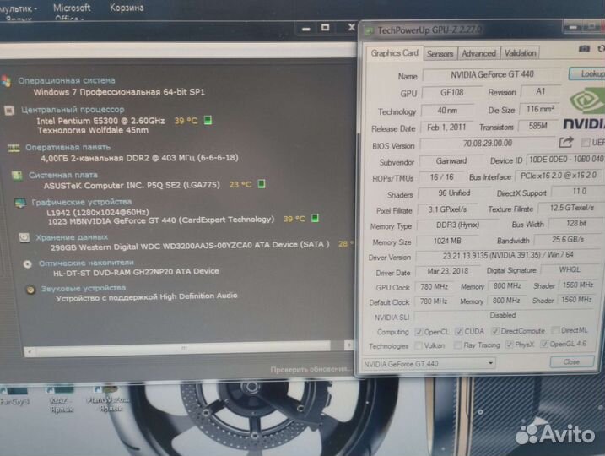
Task: Open the Корзина desktop icon
Action: [127, 8]
